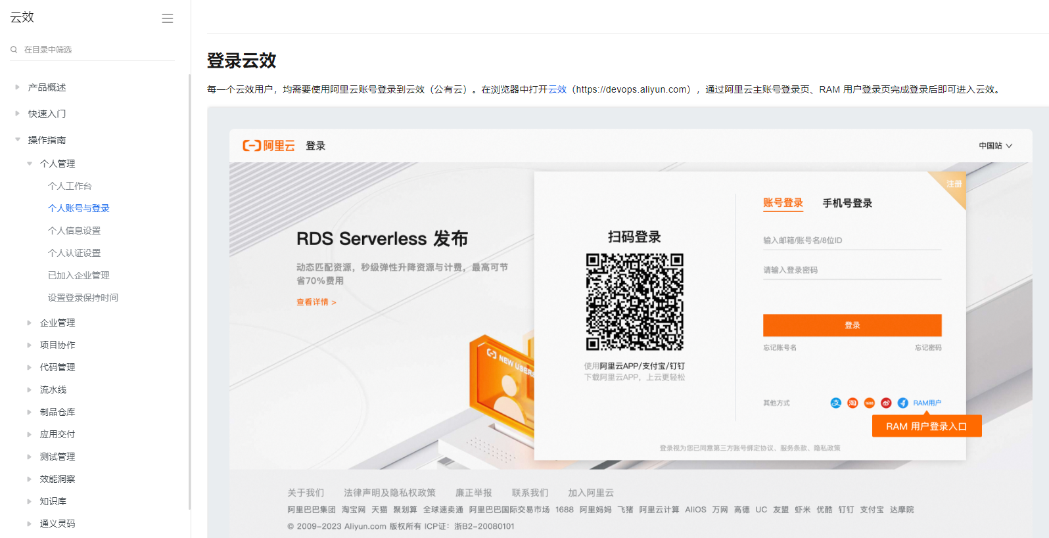Viewport: 1049px width, 538px height.
Task: Click the RAM用户 link beside the login icons
Action: coord(927,403)
